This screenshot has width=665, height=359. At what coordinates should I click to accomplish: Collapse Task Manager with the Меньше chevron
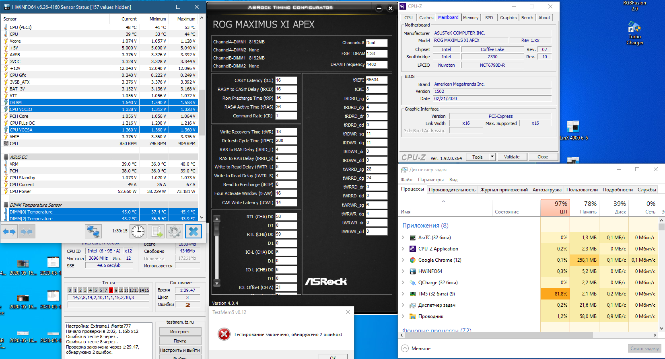[x=405, y=349]
